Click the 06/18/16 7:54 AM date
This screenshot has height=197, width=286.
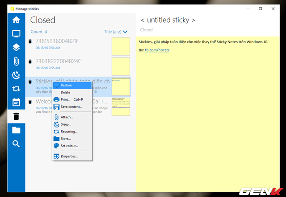coord(48,48)
